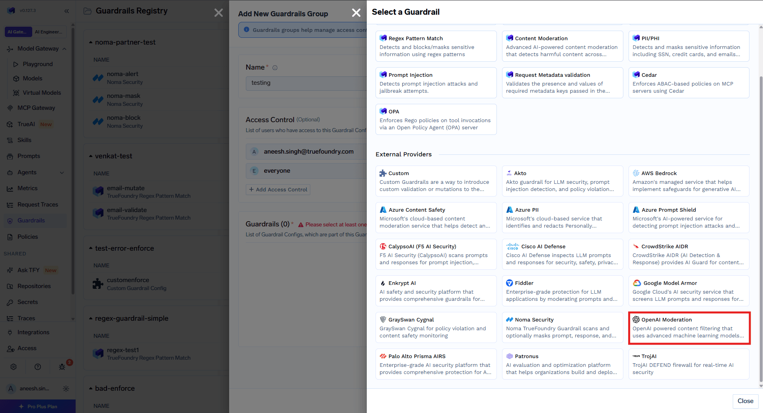Select the Cisco AI Defense provider
The height and width of the screenshot is (413, 763).
[563, 254]
